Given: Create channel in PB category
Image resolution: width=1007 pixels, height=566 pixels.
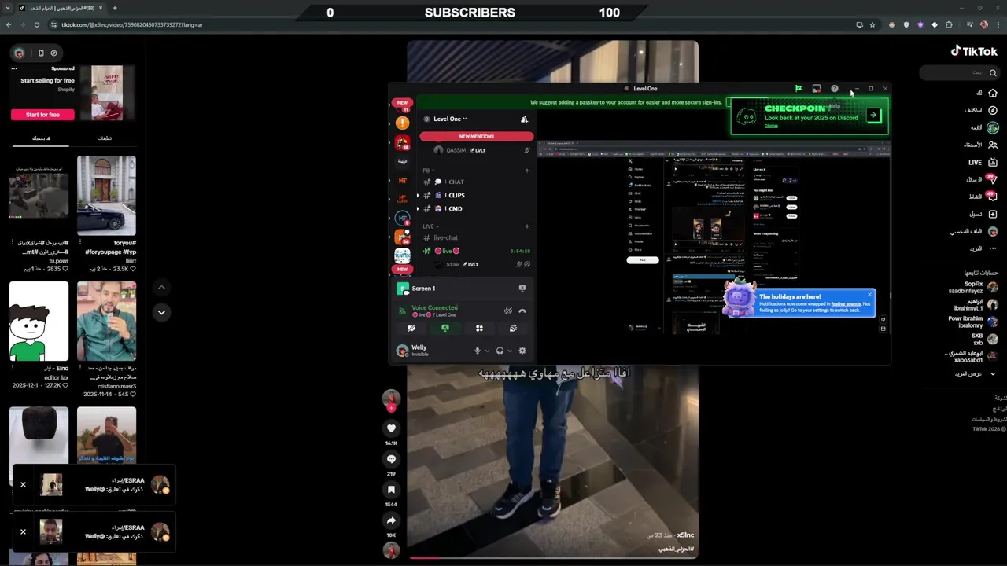Looking at the screenshot, I should click(527, 171).
